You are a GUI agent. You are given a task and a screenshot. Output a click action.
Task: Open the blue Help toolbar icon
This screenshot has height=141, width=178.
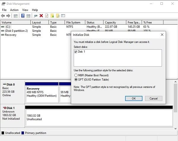click(x=23, y=15)
